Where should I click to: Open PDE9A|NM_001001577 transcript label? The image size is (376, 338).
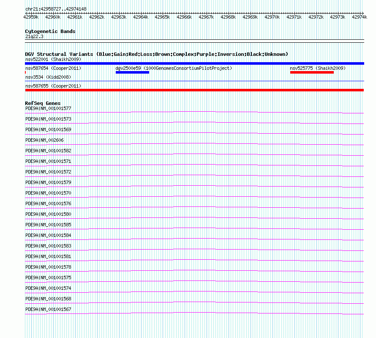pyautogui.click(x=48, y=108)
